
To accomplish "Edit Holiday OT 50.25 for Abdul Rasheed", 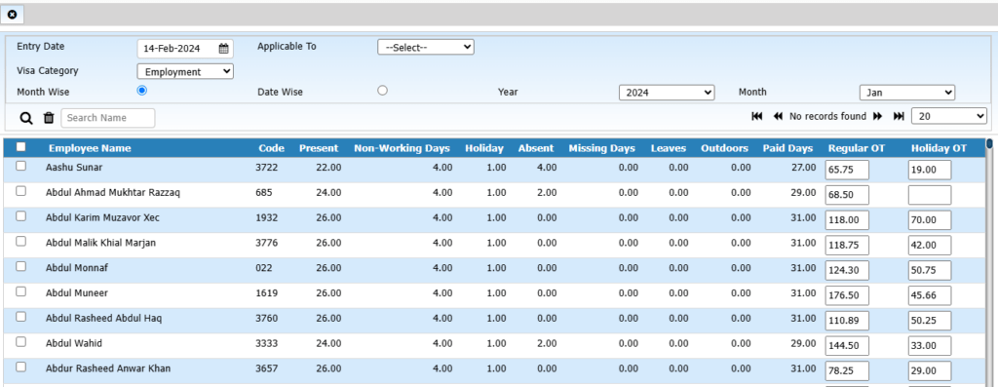I will [x=930, y=321].
